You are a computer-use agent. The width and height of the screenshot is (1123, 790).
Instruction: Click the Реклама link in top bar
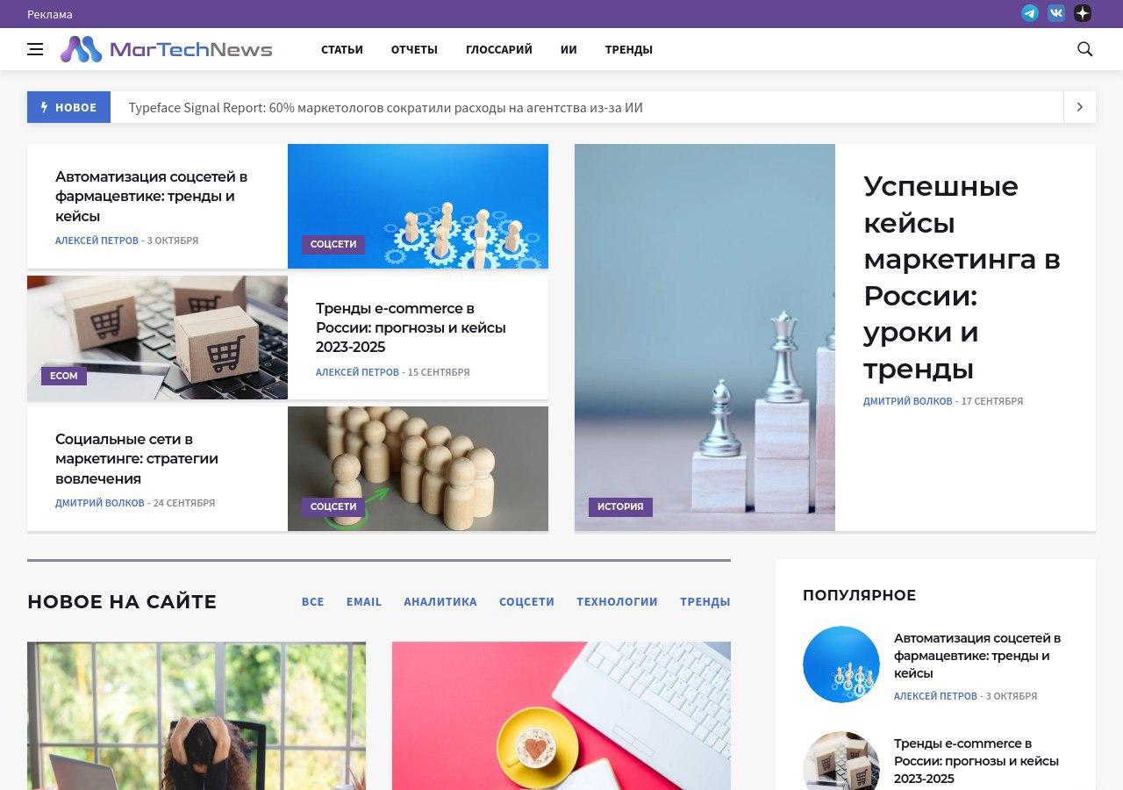(x=50, y=14)
